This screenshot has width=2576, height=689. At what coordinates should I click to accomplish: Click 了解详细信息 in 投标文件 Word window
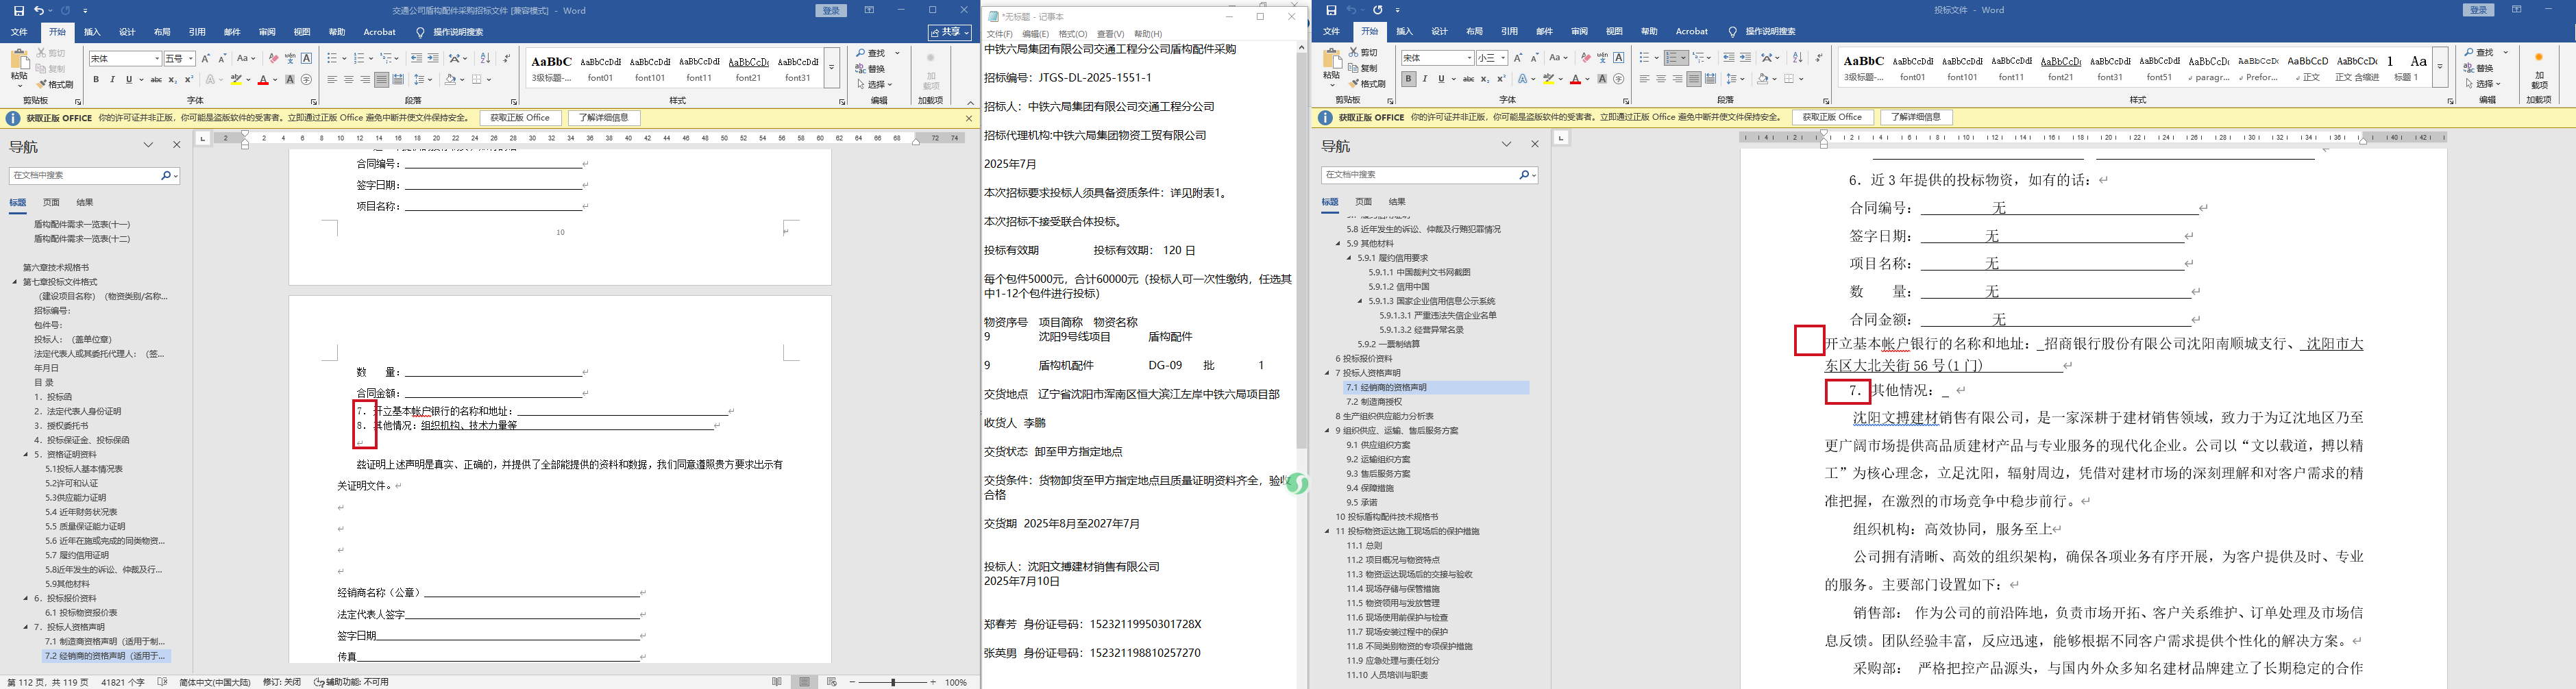(x=1916, y=117)
